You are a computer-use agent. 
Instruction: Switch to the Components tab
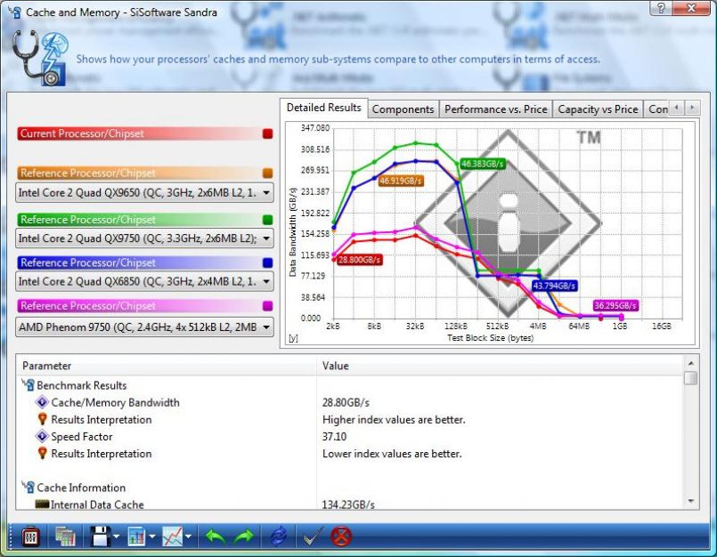click(x=403, y=109)
